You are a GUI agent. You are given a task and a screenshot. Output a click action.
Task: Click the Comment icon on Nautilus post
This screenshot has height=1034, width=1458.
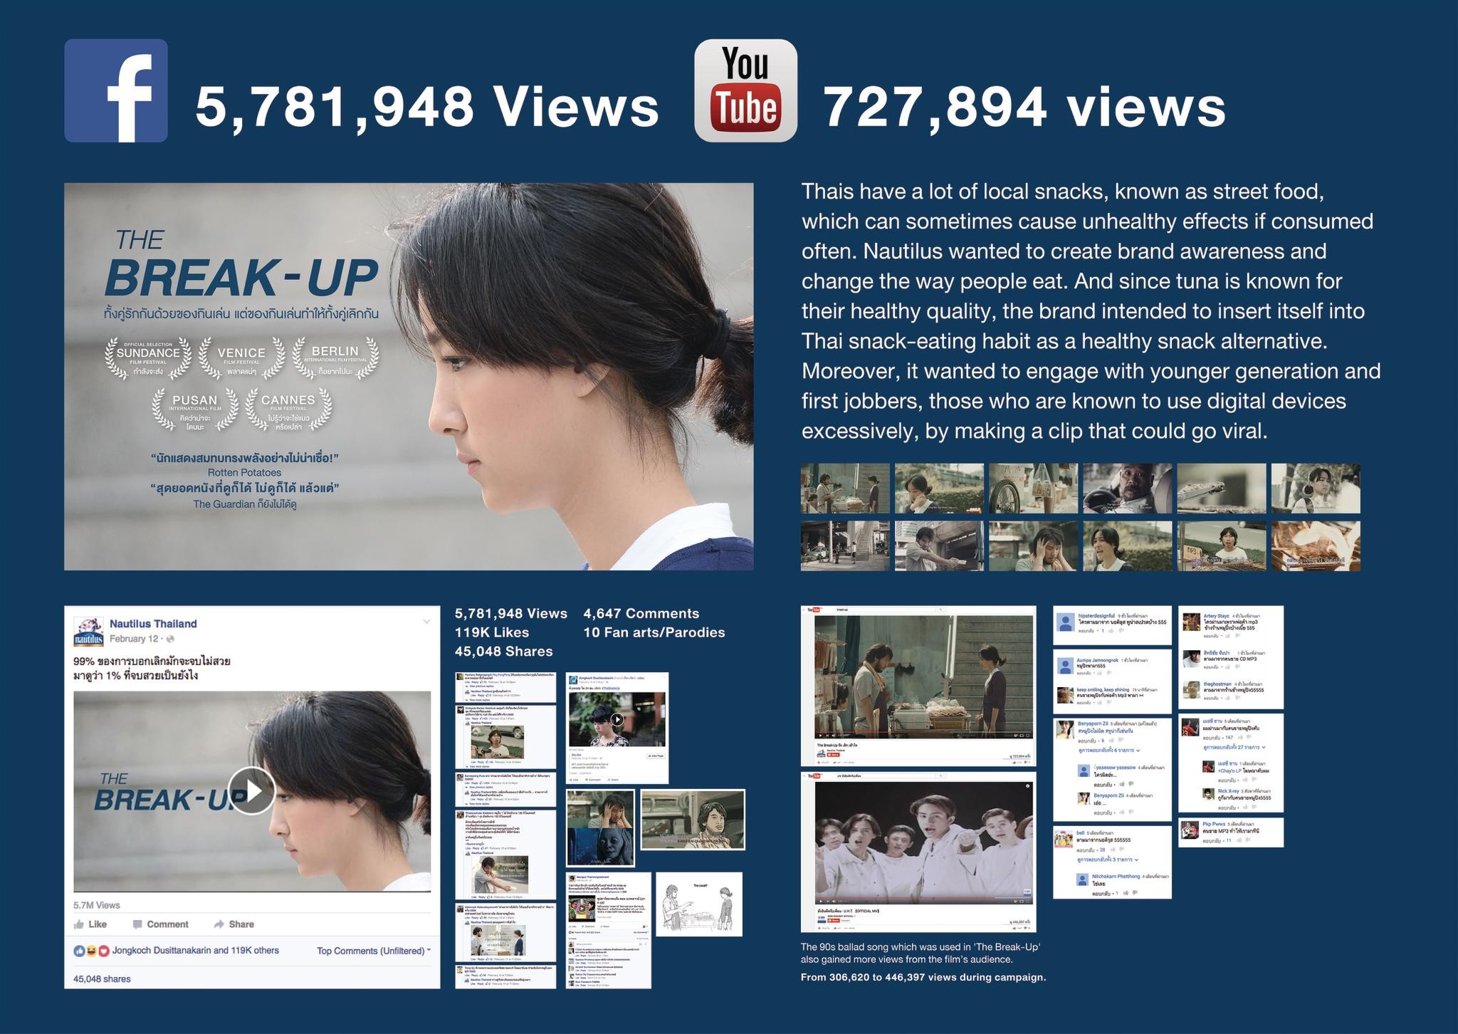138,924
